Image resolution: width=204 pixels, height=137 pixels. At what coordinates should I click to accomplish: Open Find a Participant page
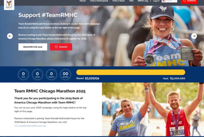pos(99,1)
